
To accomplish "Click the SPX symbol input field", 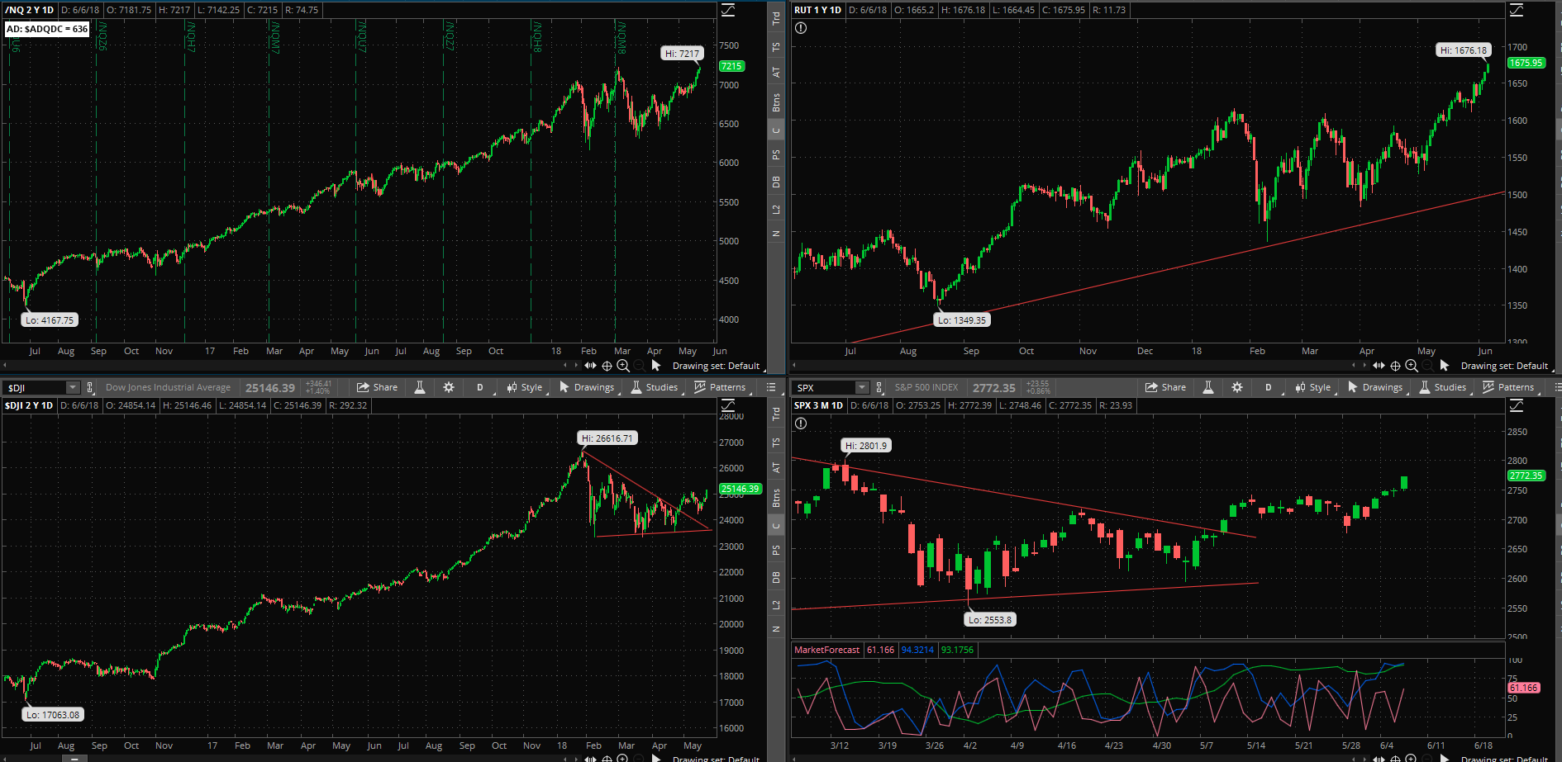I will coord(823,387).
